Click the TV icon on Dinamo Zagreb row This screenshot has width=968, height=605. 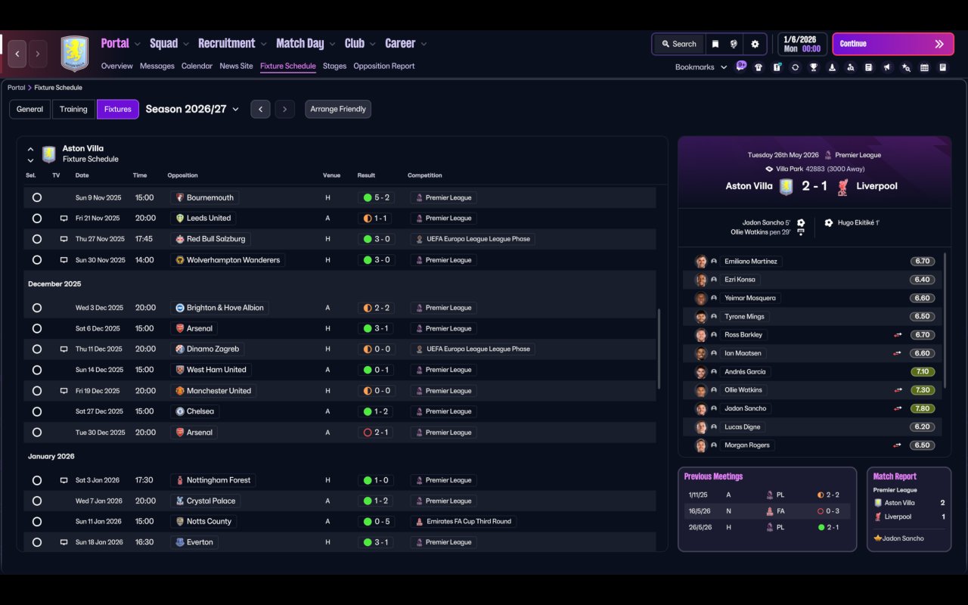coord(64,349)
